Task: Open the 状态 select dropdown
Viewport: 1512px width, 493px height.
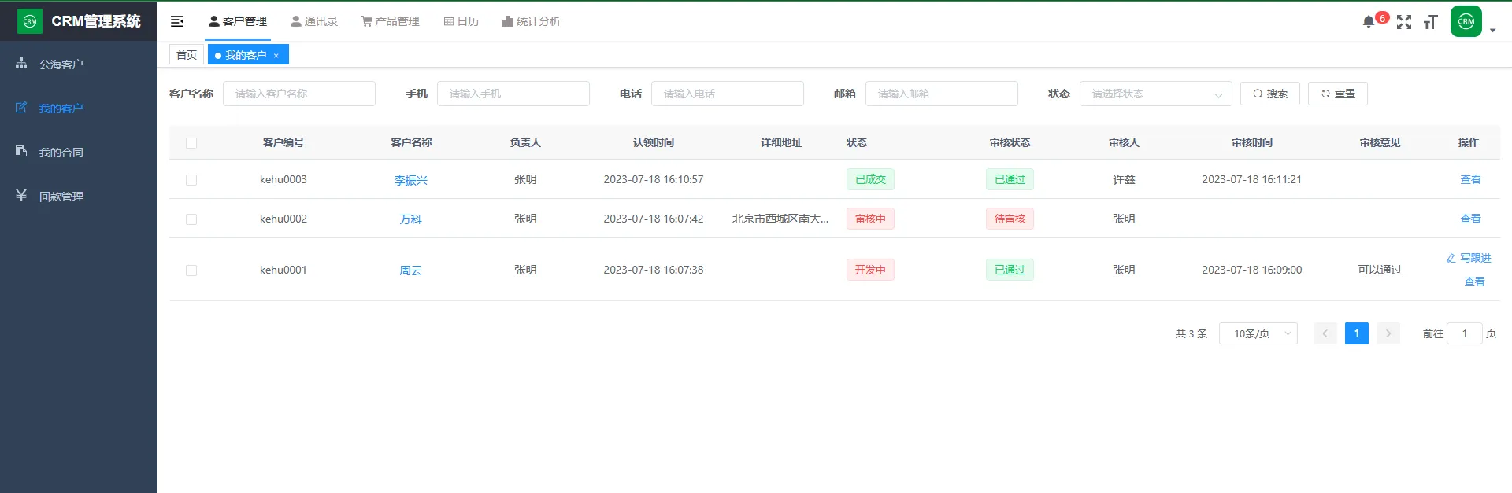Action: (x=1156, y=94)
